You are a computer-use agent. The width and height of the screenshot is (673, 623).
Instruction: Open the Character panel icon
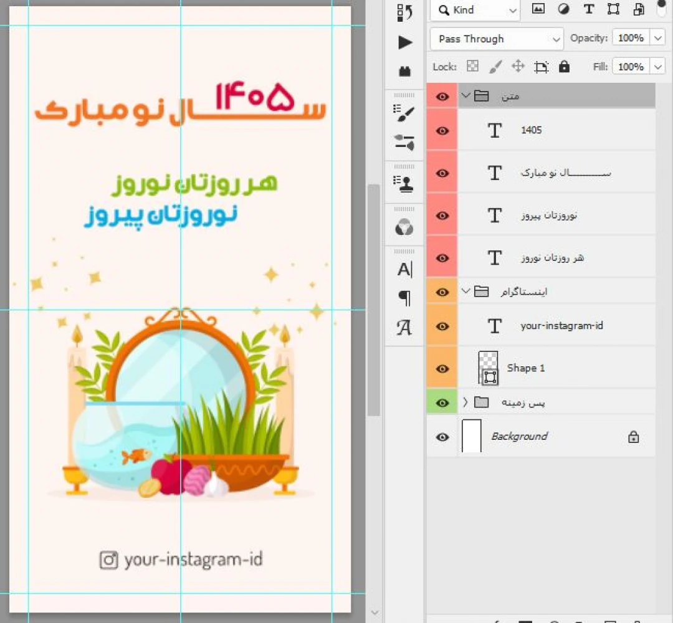[405, 270]
